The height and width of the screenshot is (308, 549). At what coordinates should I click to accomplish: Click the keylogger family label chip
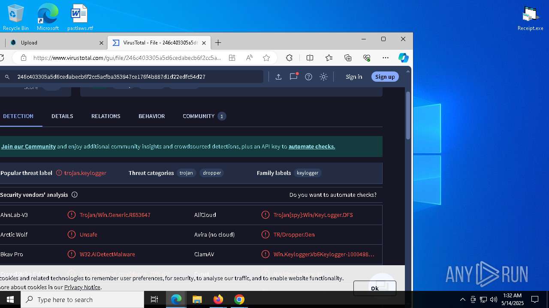coord(308,173)
